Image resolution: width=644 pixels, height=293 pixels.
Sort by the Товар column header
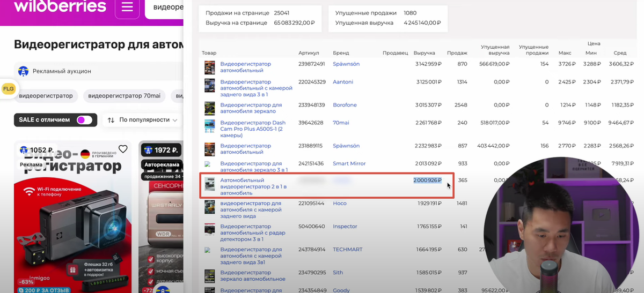[209, 53]
